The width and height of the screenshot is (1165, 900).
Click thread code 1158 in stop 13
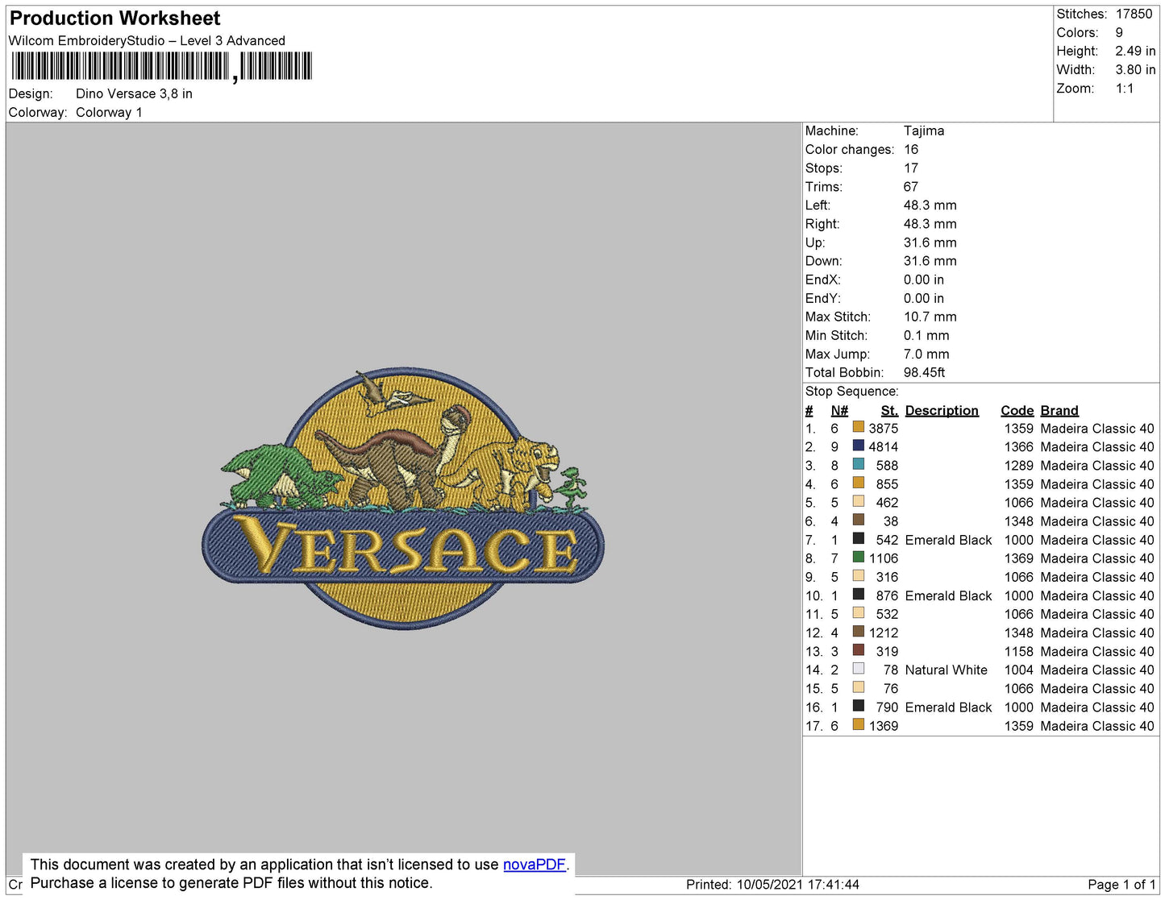[x=1019, y=651]
